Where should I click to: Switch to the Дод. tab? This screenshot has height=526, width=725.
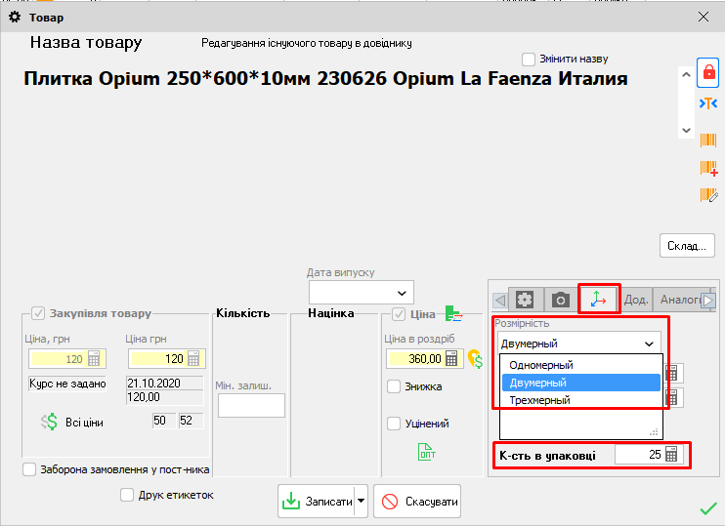636,300
